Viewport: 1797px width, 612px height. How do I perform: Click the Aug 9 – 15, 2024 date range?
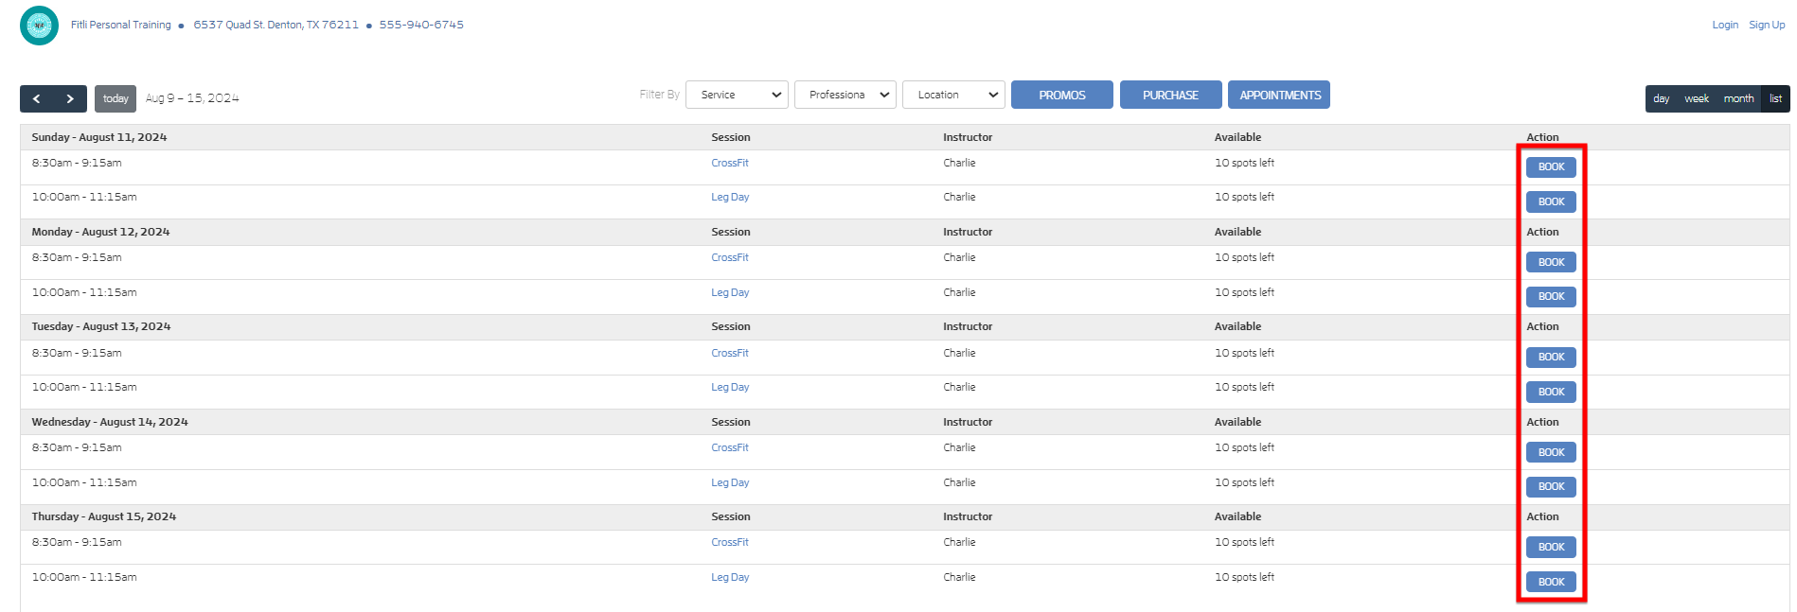[x=192, y=98]
